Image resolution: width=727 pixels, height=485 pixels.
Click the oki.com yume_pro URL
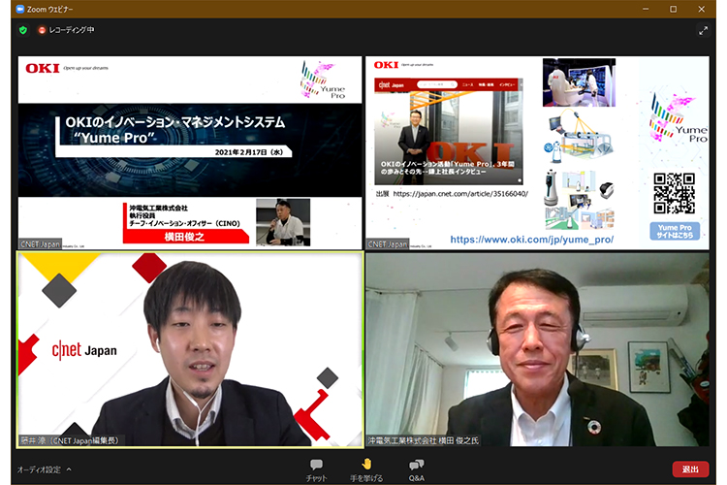532,240
